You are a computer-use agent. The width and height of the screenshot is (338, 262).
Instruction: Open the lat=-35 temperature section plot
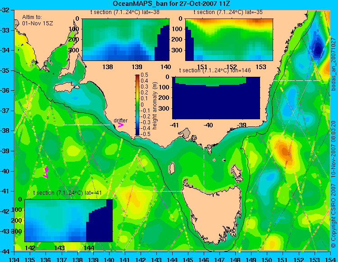coord(229,40)
